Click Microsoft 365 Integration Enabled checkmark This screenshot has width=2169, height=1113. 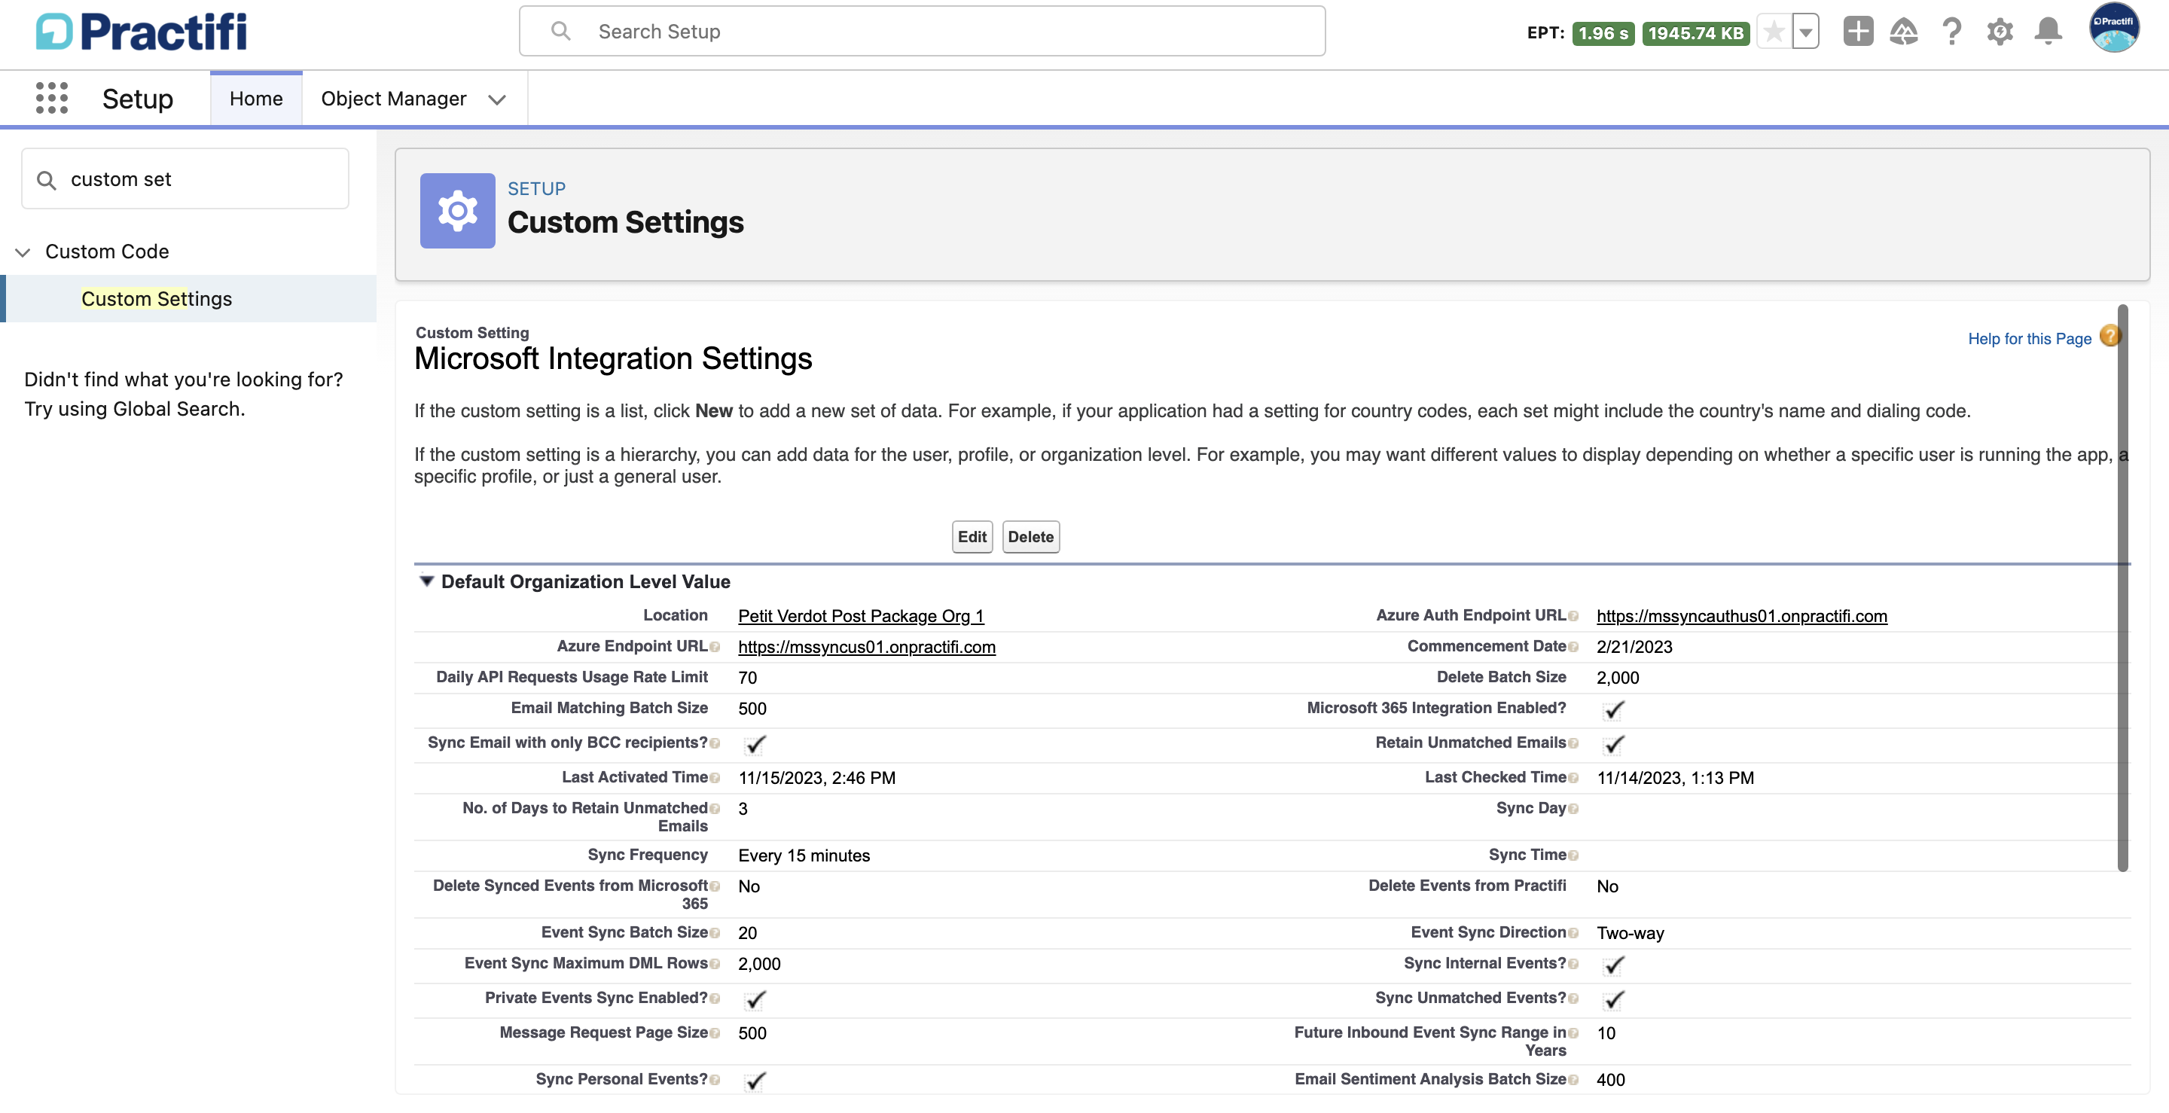click(1613, 711)
